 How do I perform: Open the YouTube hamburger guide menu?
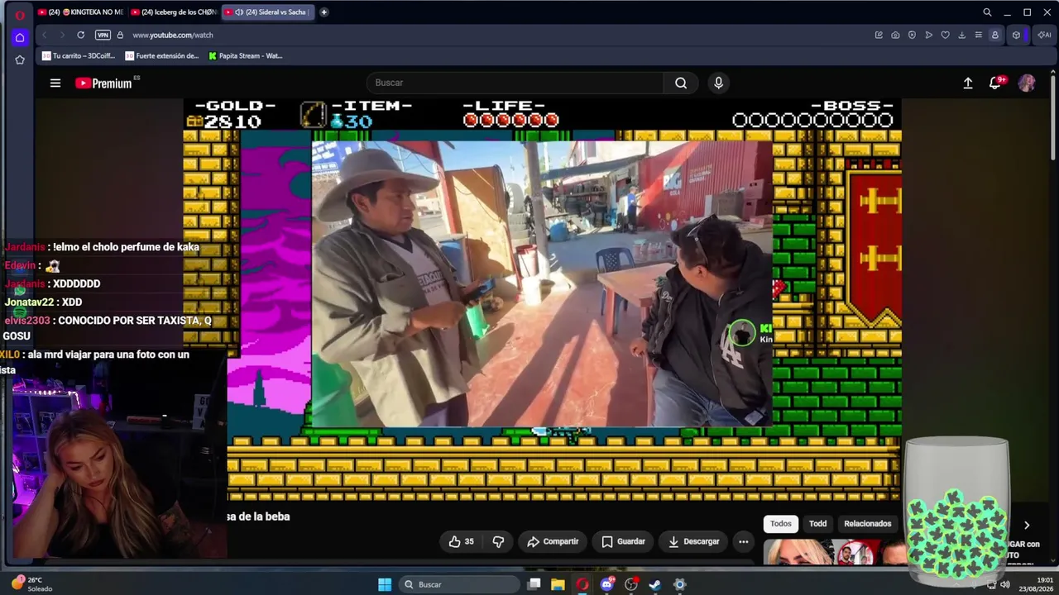55,83
